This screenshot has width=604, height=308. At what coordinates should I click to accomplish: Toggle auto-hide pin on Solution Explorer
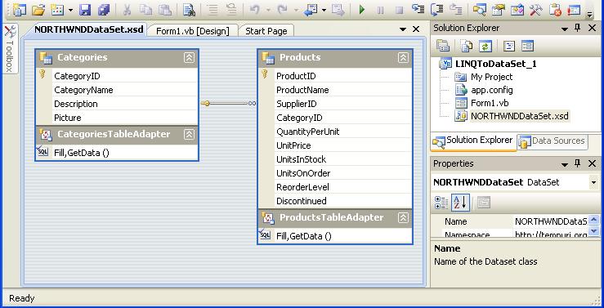tap(577, 28)
